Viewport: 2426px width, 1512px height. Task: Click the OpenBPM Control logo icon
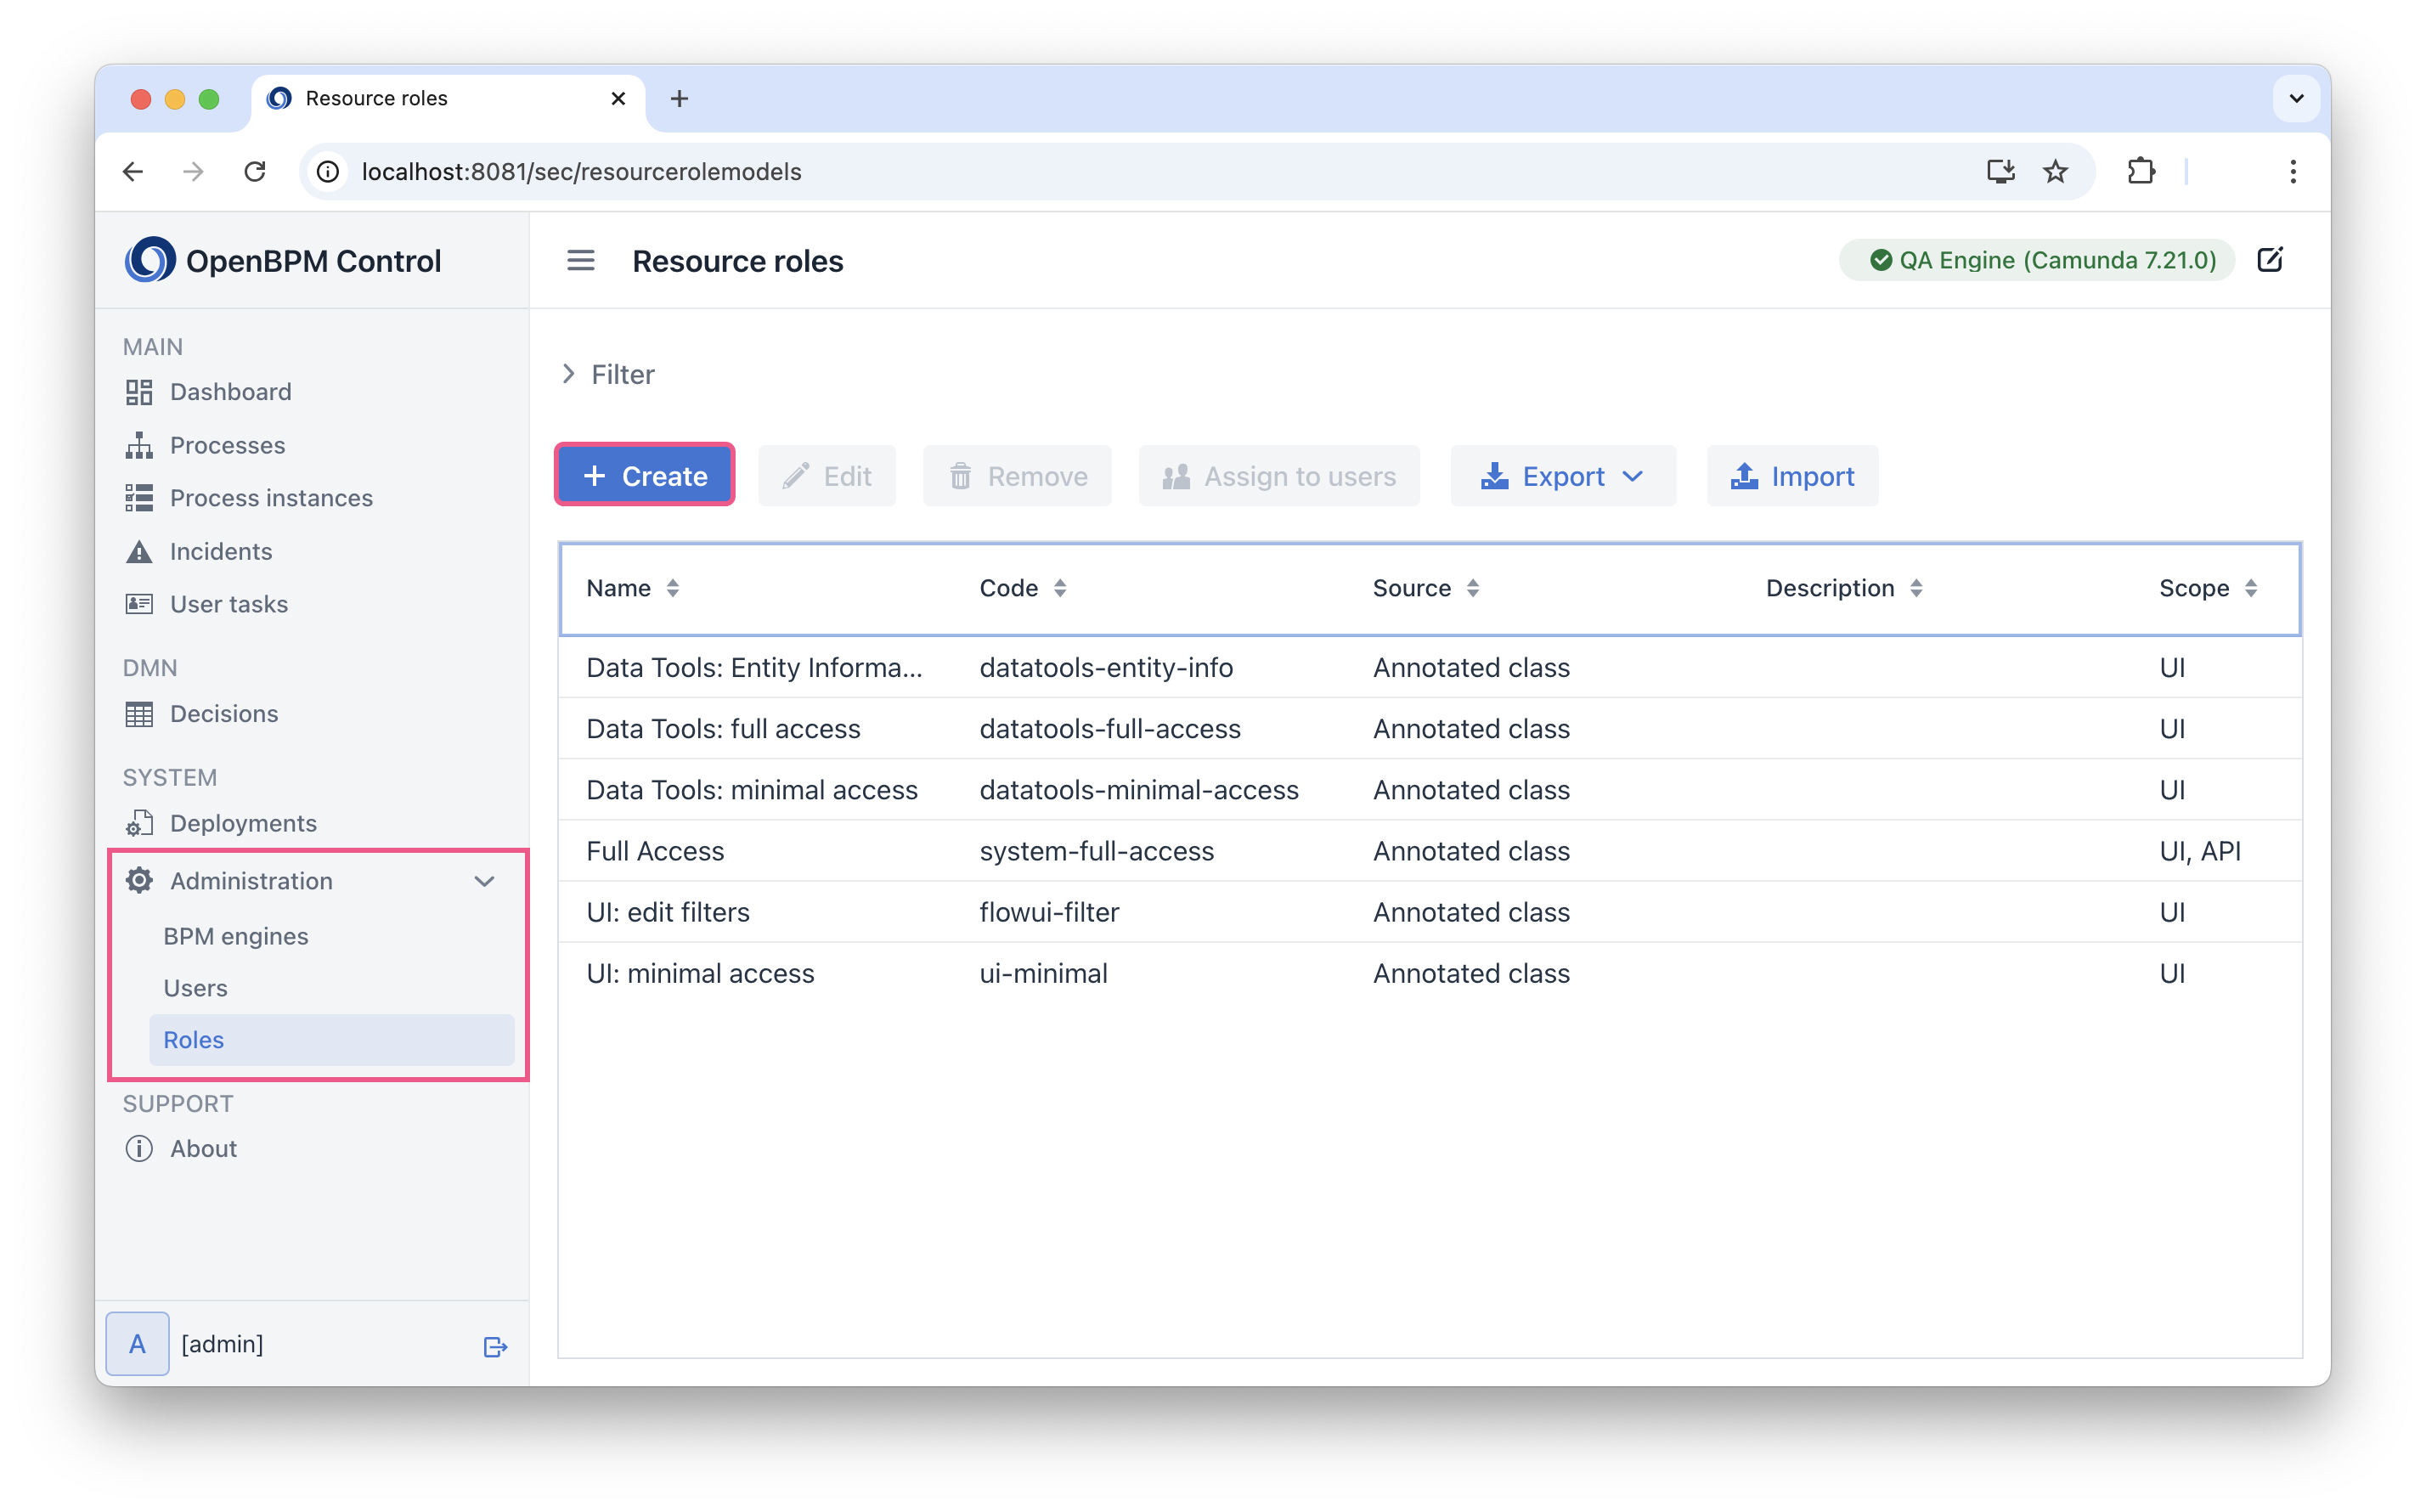tap(150, 260)
